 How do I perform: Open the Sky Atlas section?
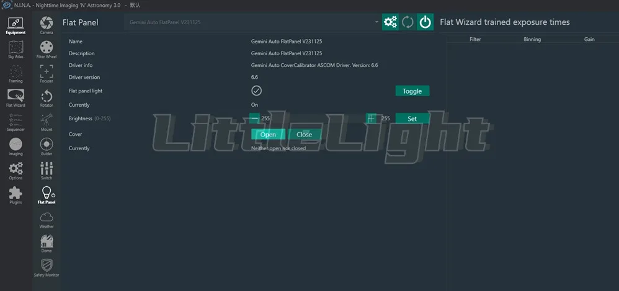(16, 50)
